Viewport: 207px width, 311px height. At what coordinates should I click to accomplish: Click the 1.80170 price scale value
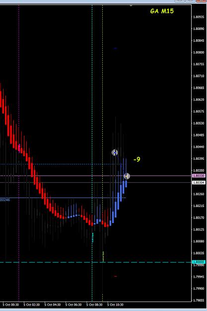[199, 217]
